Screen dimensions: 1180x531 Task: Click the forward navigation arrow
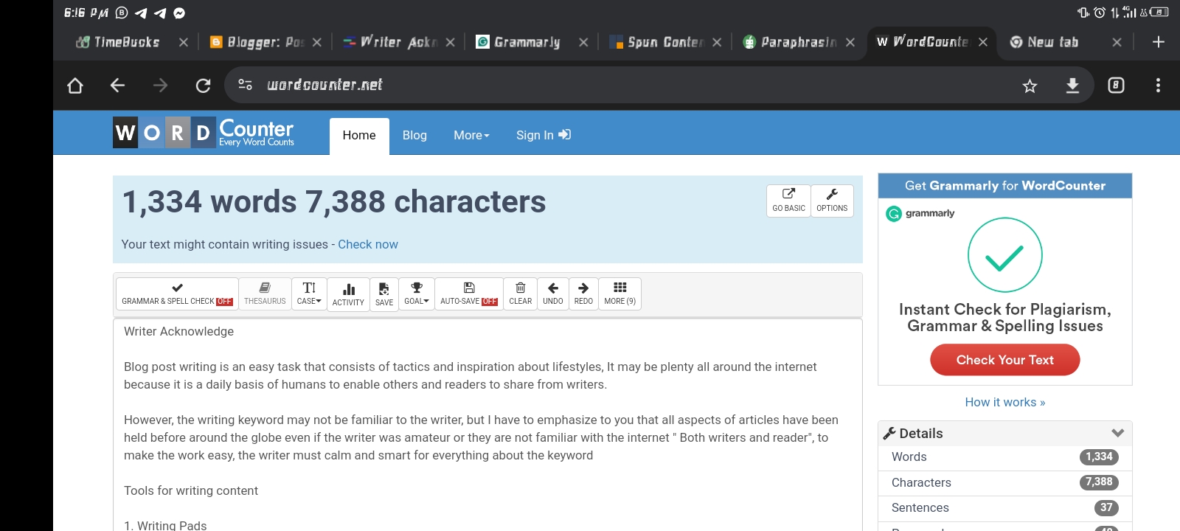[x=160, y=86]
